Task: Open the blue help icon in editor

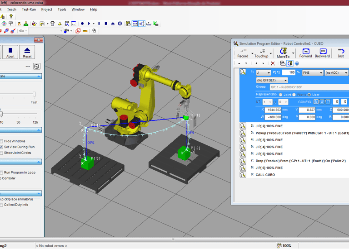Action: [x=297, y=64]
